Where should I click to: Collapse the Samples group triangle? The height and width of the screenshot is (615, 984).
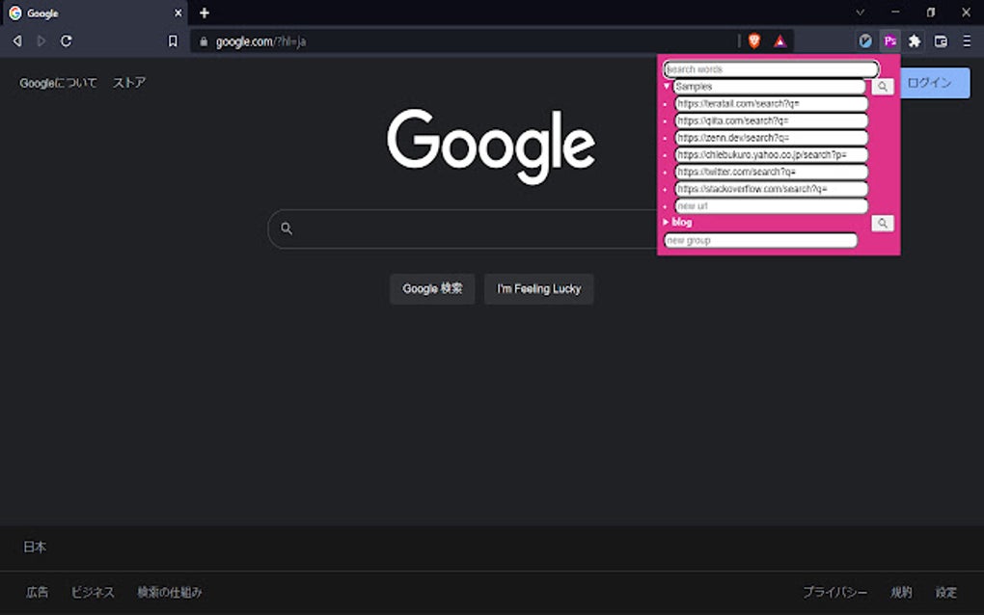(x=665, y=86)
